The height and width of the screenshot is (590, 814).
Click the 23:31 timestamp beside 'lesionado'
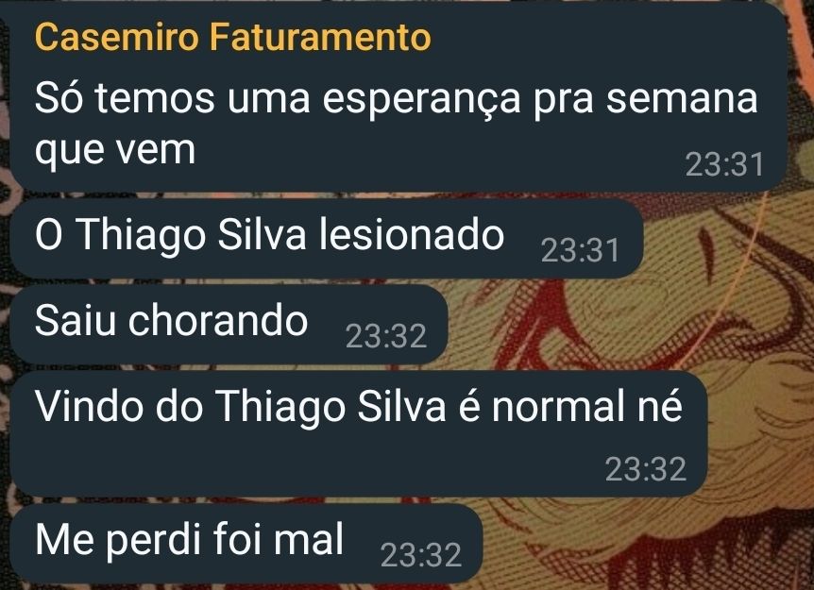(x=581, y=251)
